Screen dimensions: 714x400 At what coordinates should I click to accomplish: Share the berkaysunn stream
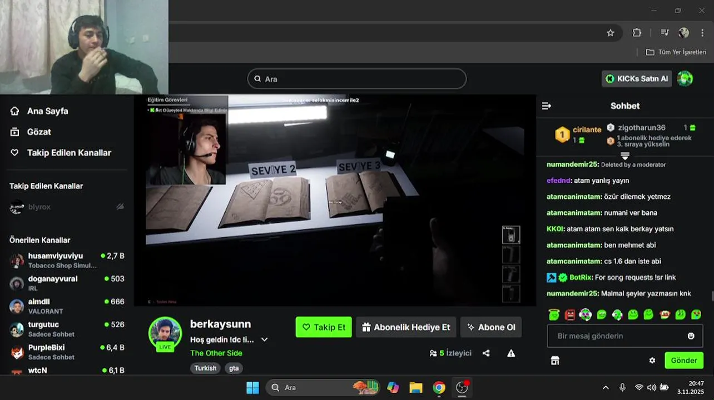tap(486, 353)
